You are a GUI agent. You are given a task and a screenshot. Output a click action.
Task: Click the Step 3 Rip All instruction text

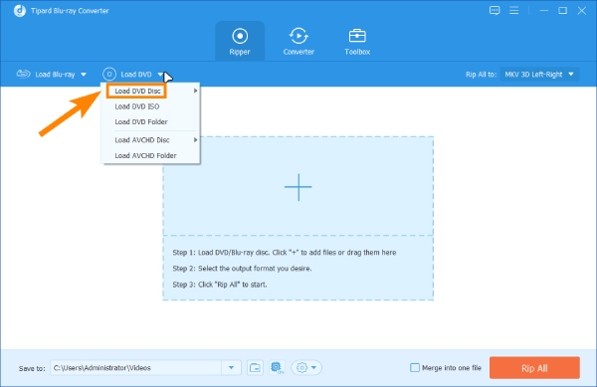(220, 285)
